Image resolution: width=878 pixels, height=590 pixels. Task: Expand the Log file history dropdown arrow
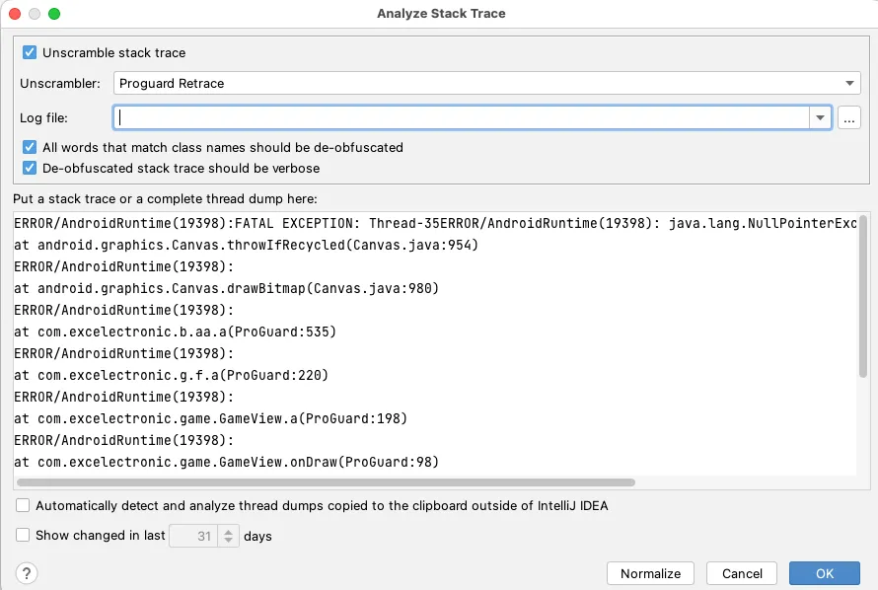coord(820,118)
